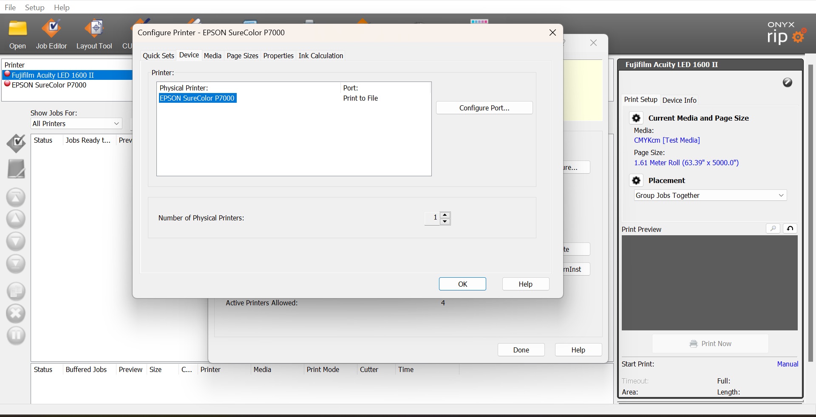Screen dimensions: 816x417
Task: Click the ONYX rip logo
Action: [x=787, y=33]
